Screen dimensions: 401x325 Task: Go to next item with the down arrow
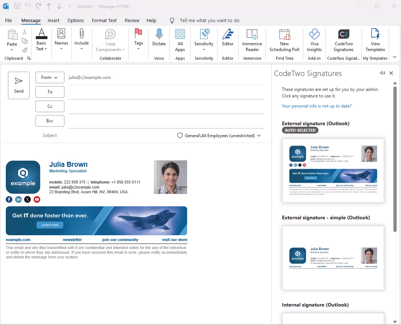59,6
